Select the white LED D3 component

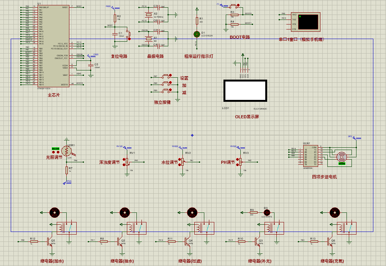click(267, 212)
